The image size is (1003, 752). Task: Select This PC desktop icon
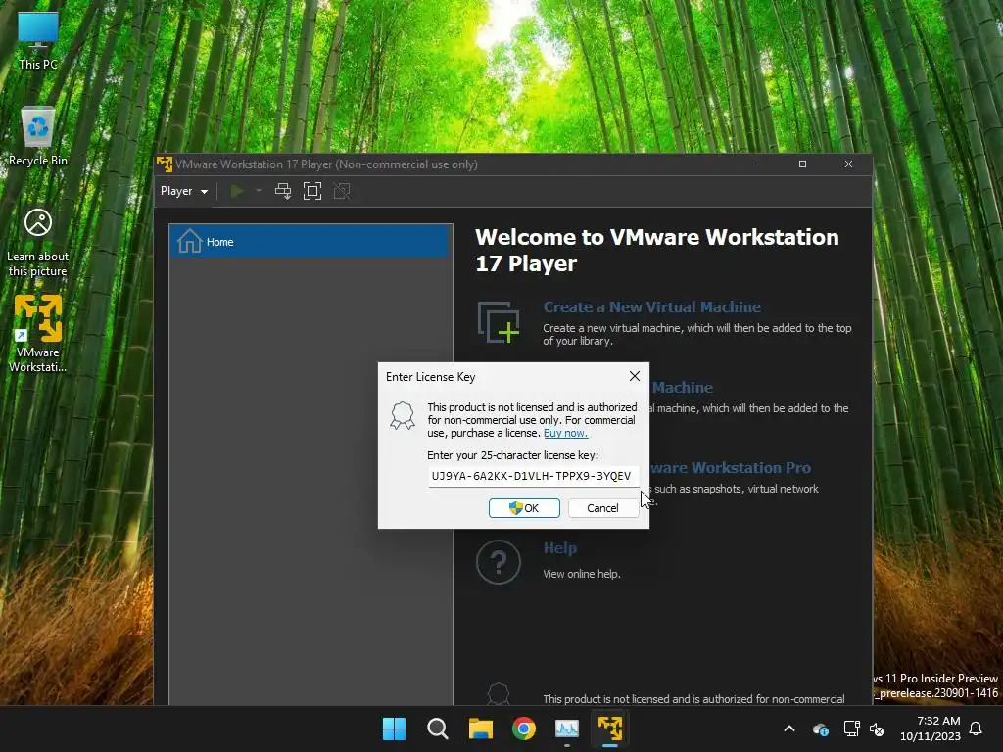[38, 40]
